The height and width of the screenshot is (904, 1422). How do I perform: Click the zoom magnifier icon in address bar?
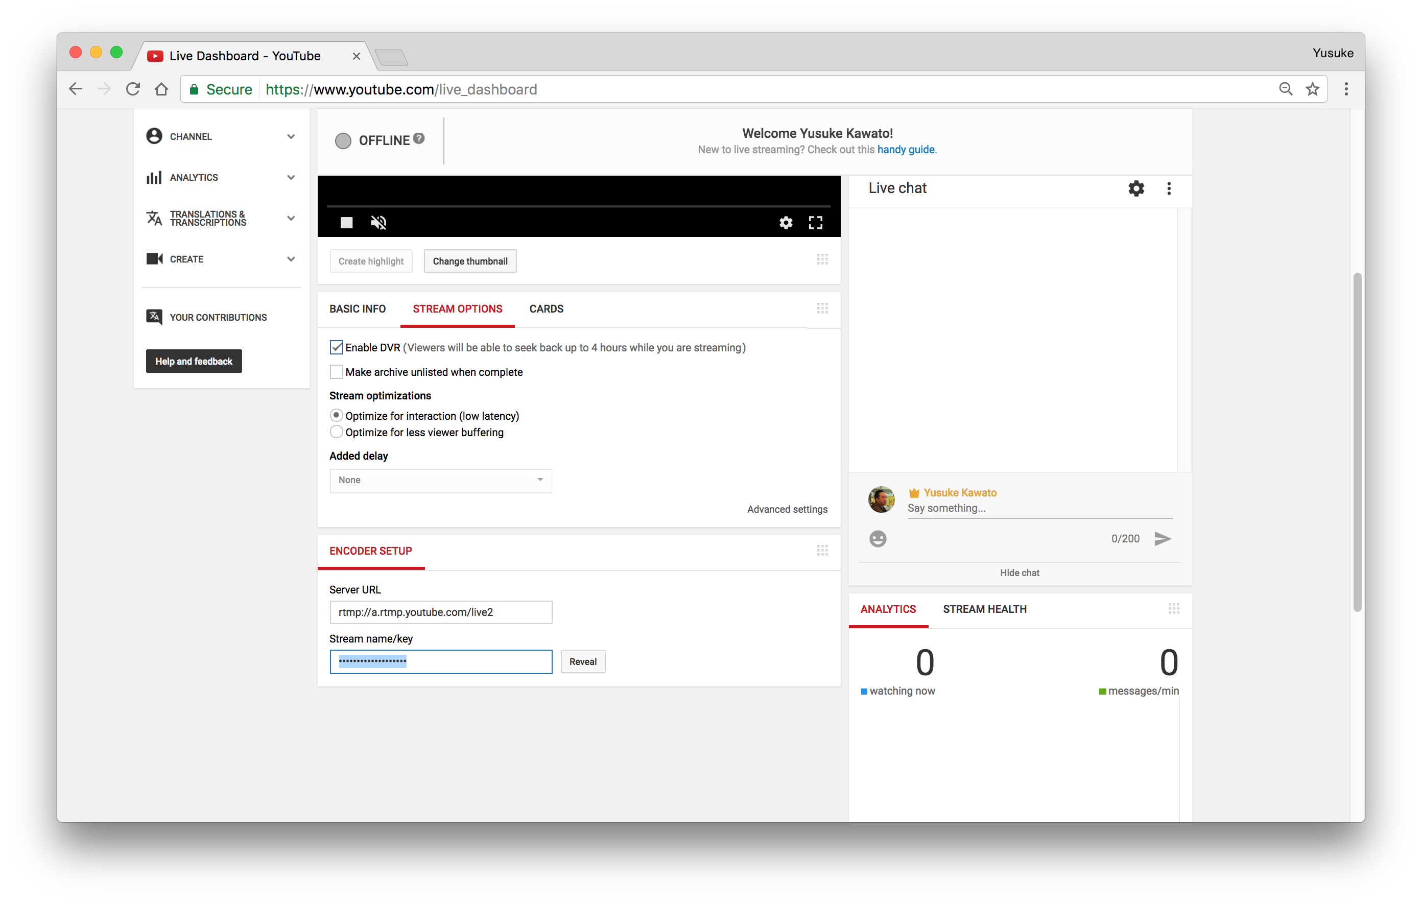tap(1285, 89)
